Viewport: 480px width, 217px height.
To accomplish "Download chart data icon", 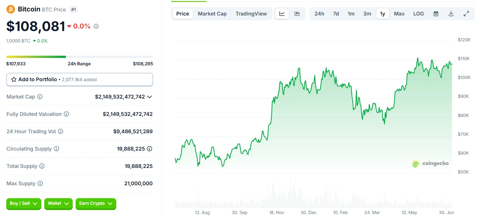I will [451, 14].
